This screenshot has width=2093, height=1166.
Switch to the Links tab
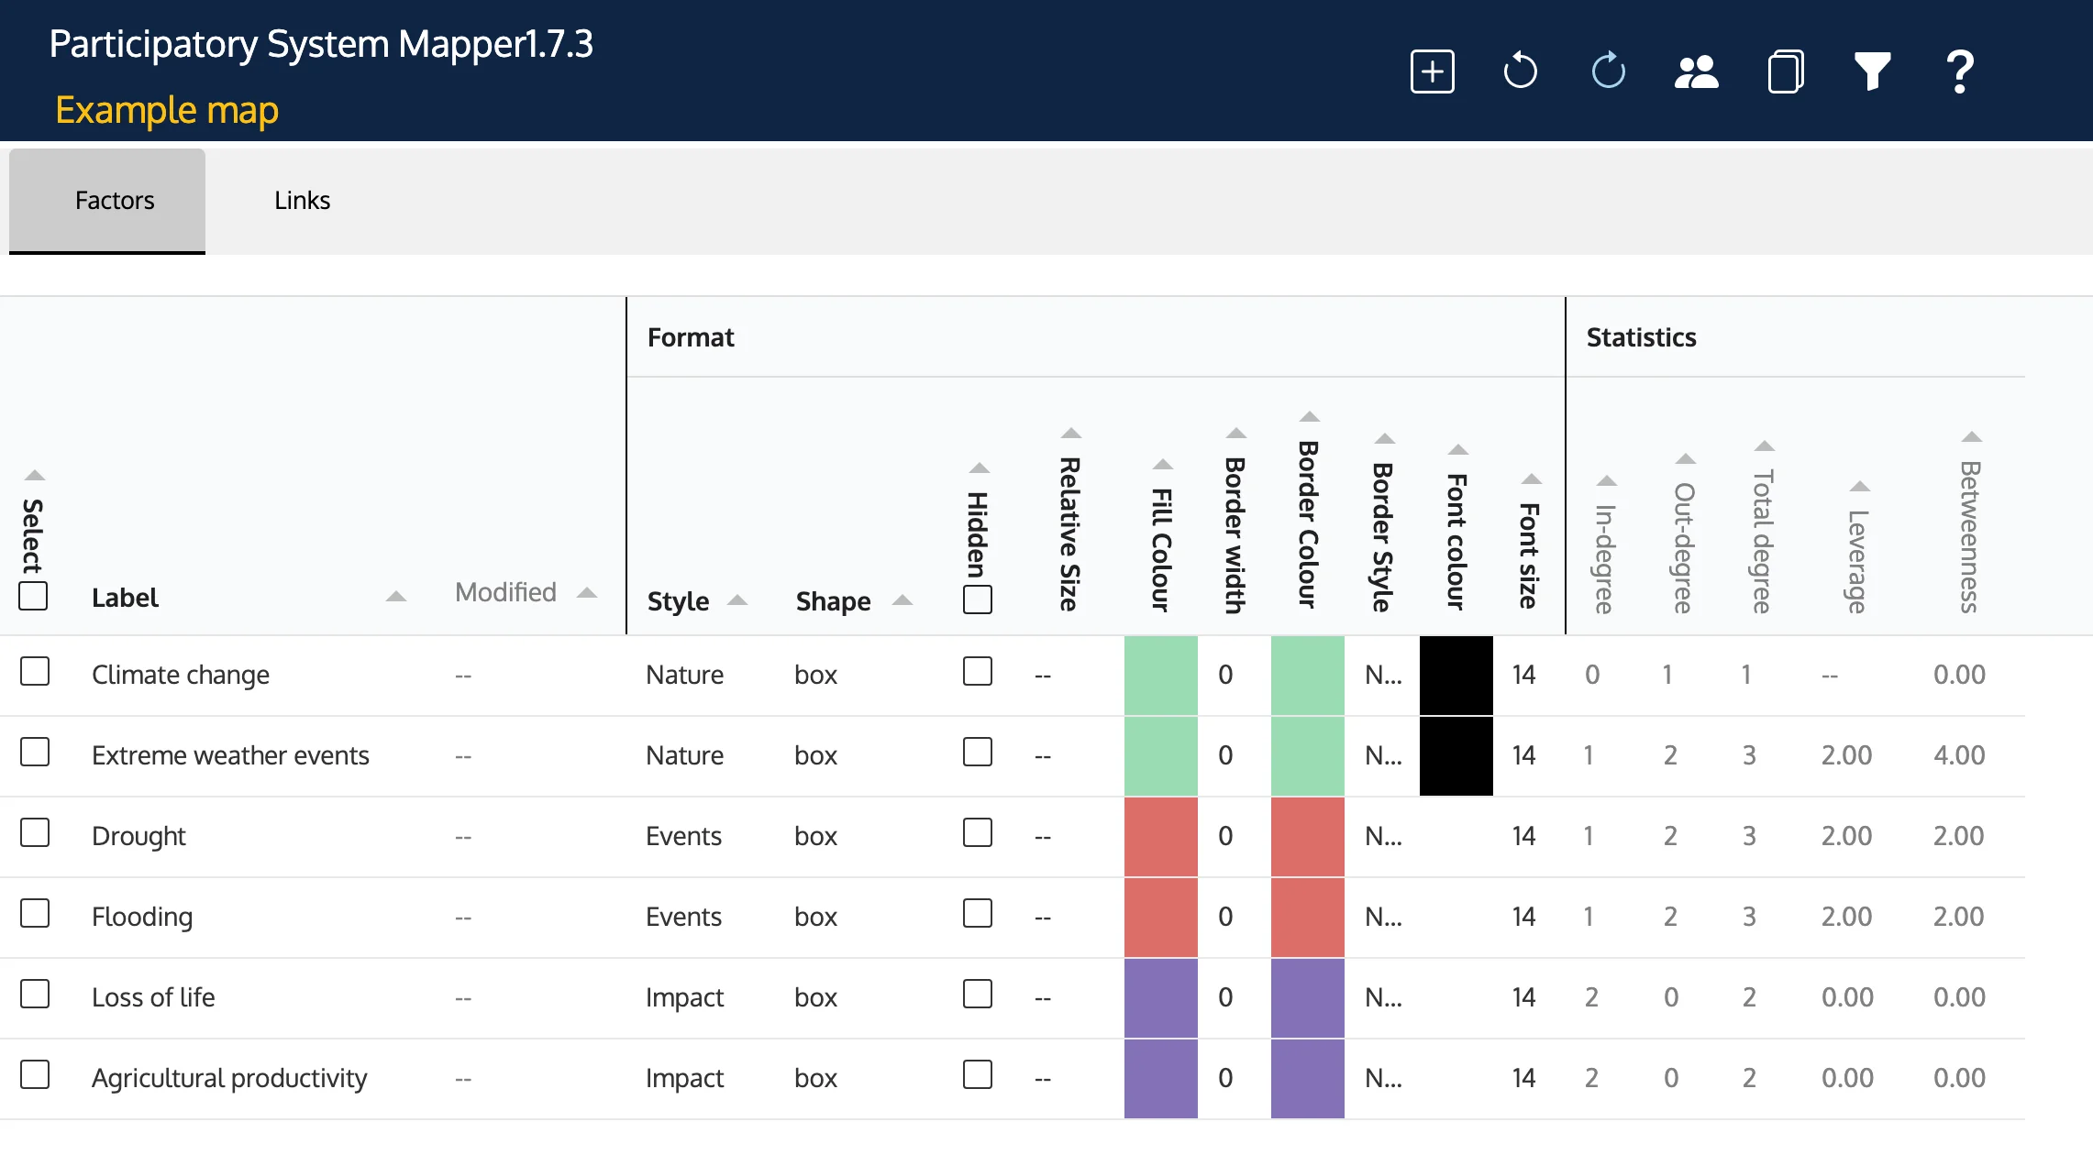303,200
